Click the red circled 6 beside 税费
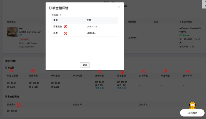This screenshot has width=206, height=119. pyautogui.click(x=65, y=33)
